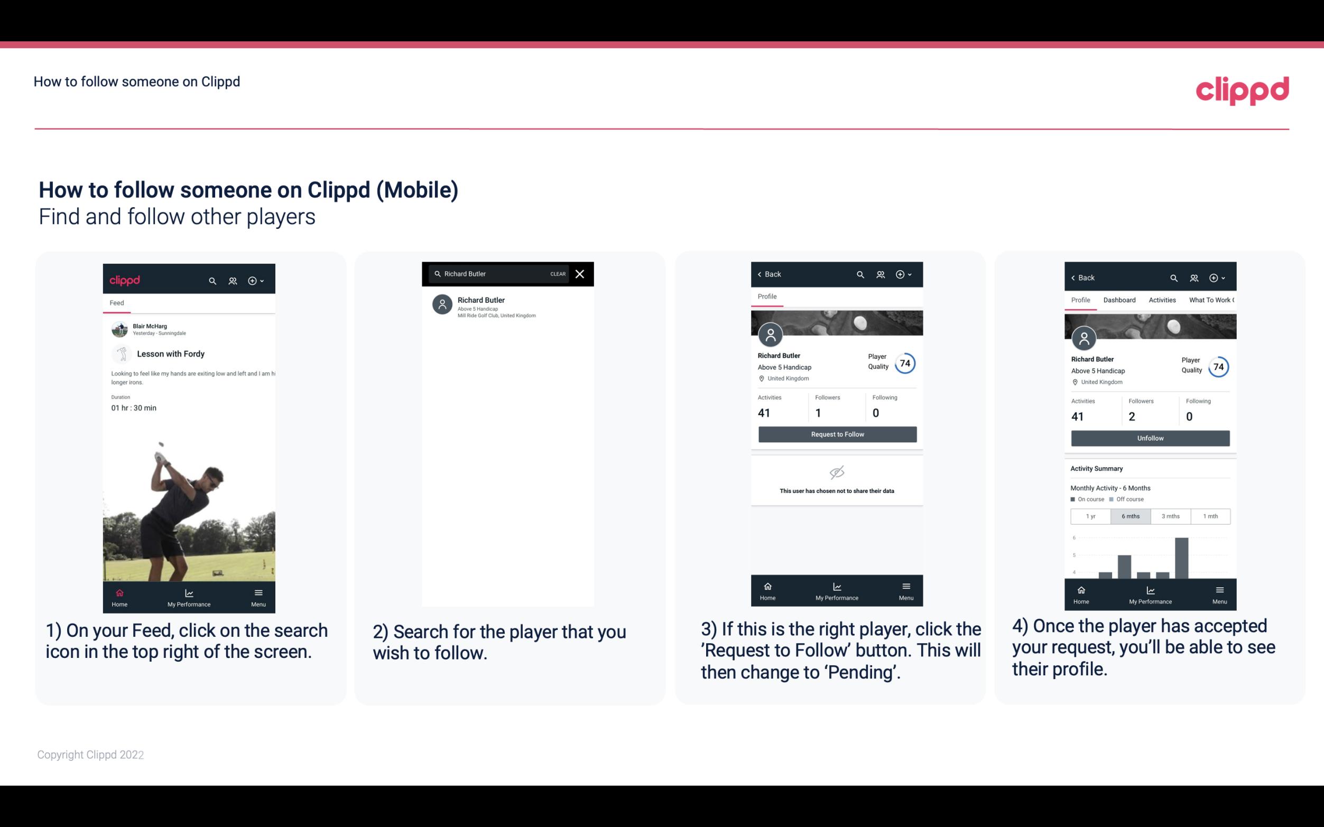Expand the 1 year activity time range
Image resolution: width=1324 pixels, height=827 pixels.
coord(1090,515)
